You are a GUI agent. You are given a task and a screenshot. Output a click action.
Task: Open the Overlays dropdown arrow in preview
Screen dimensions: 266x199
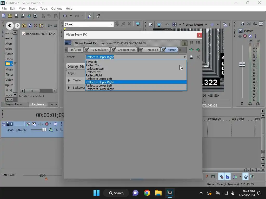pos(218,25)
